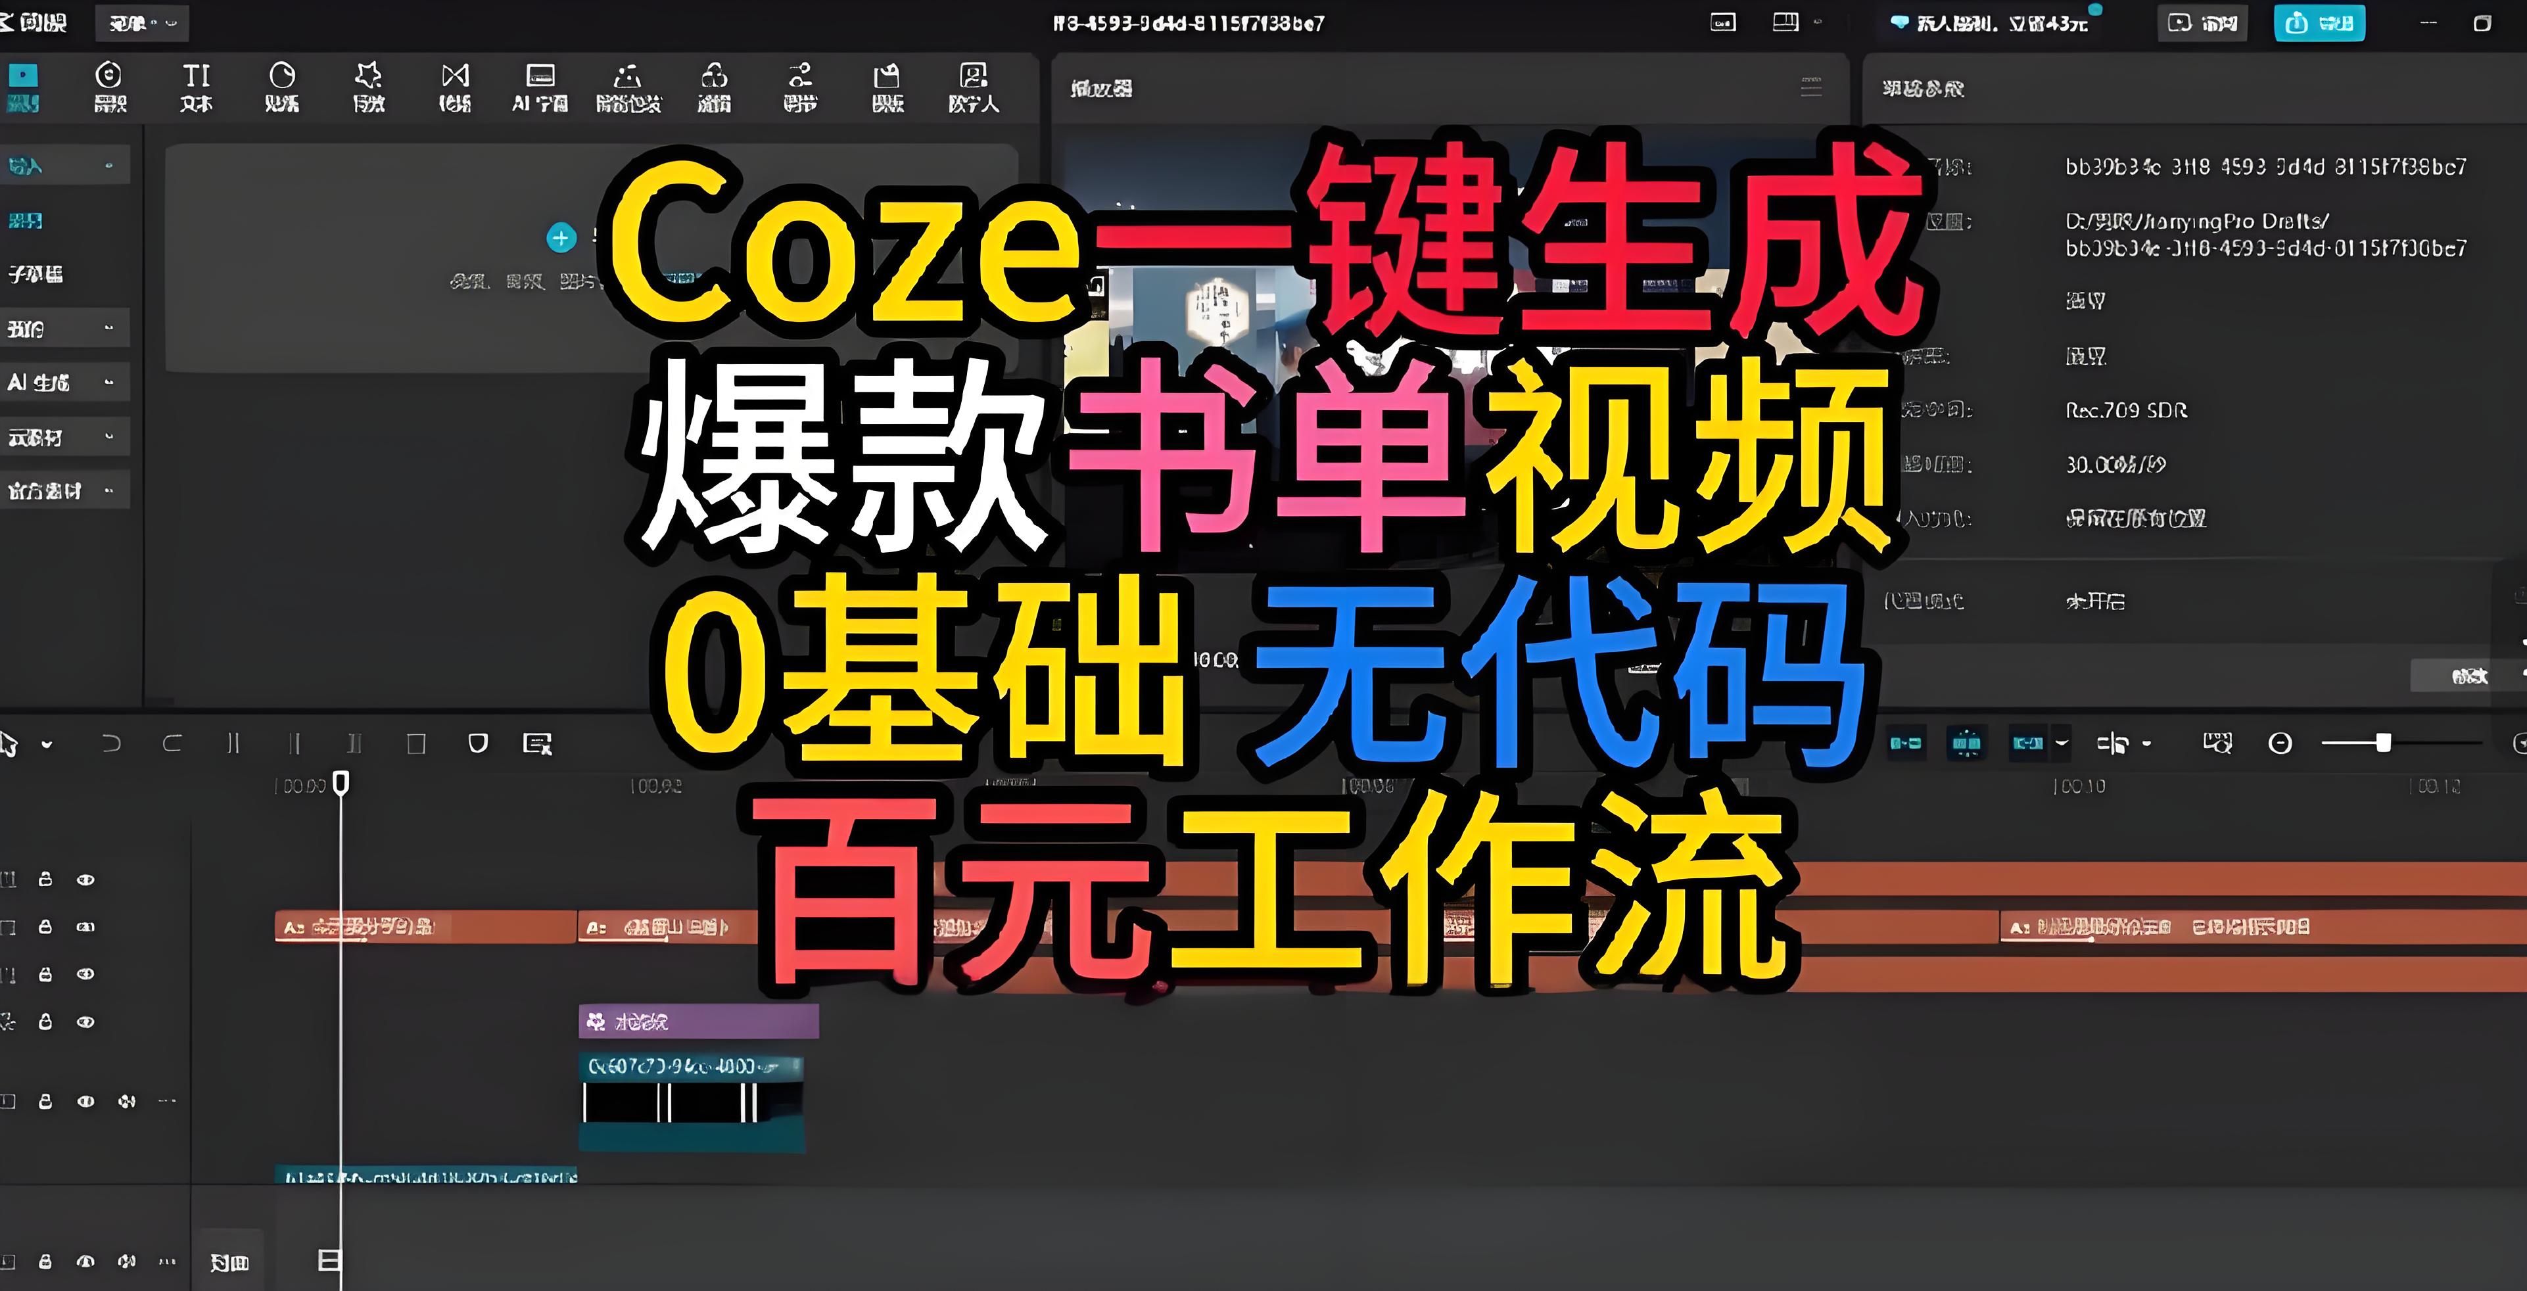This screenshot has height=1291, width=2527.
Task: Expand the AI generation section in sidebar
Action: [x=63, y=383]
